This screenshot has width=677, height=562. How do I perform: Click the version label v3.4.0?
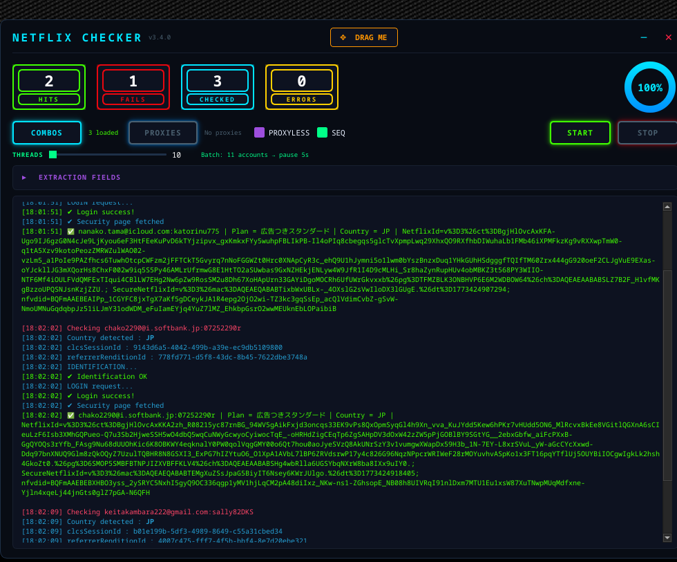coord(160,37)
